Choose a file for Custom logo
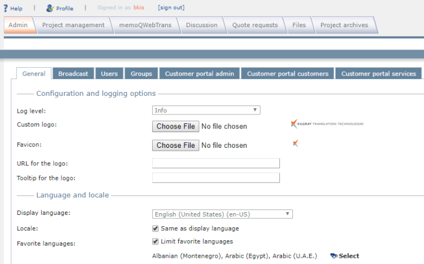This screenshot has width=424, height=264. click(175, 126)
